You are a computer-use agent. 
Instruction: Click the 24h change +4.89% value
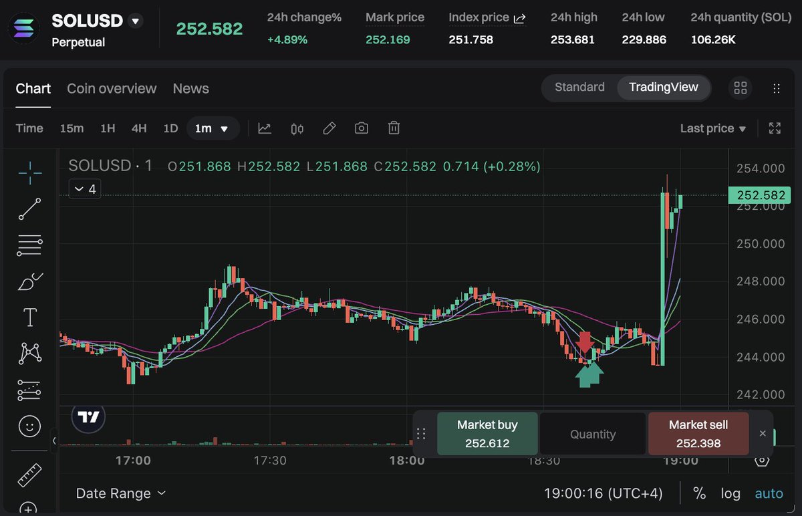point(287,39)
